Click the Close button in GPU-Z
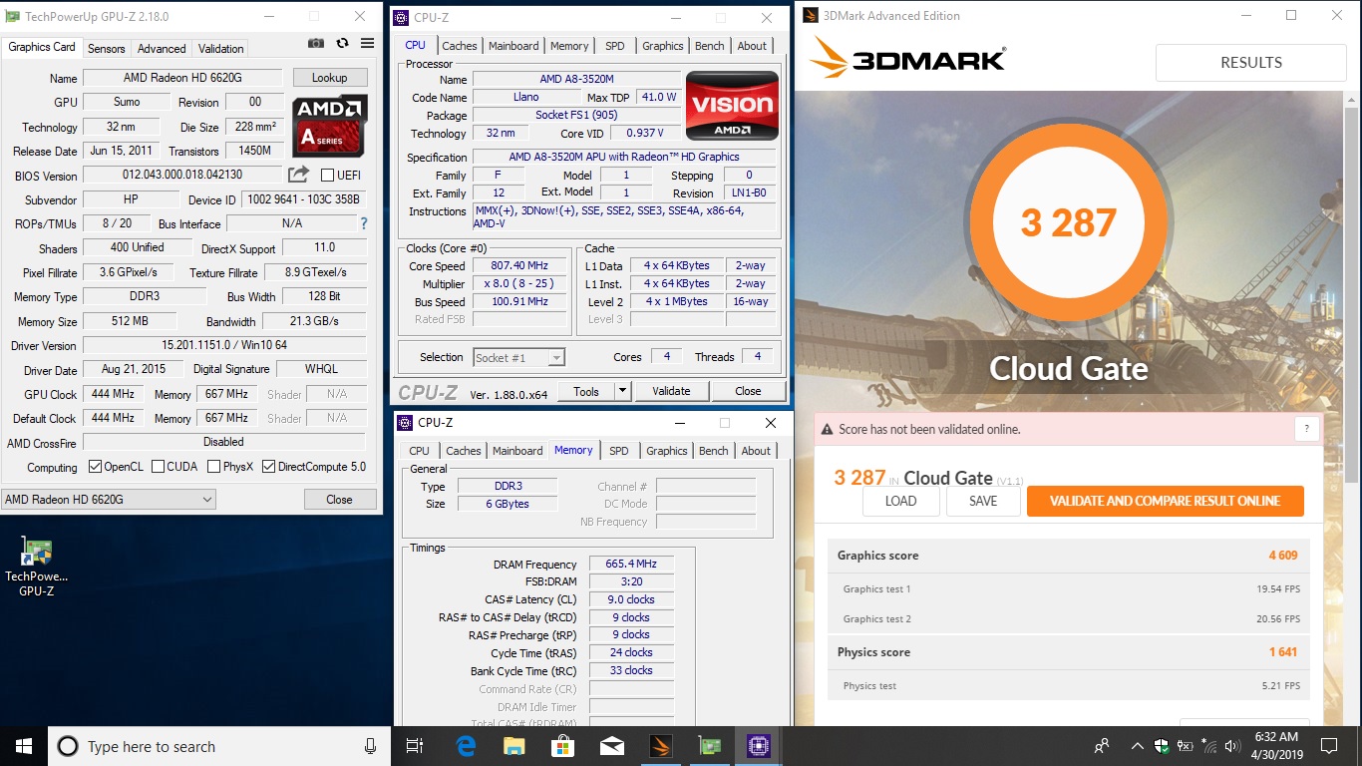Image resolution: width=1362 pixels, height=766 pixels. pyautogui.click(x=339, y=499)
